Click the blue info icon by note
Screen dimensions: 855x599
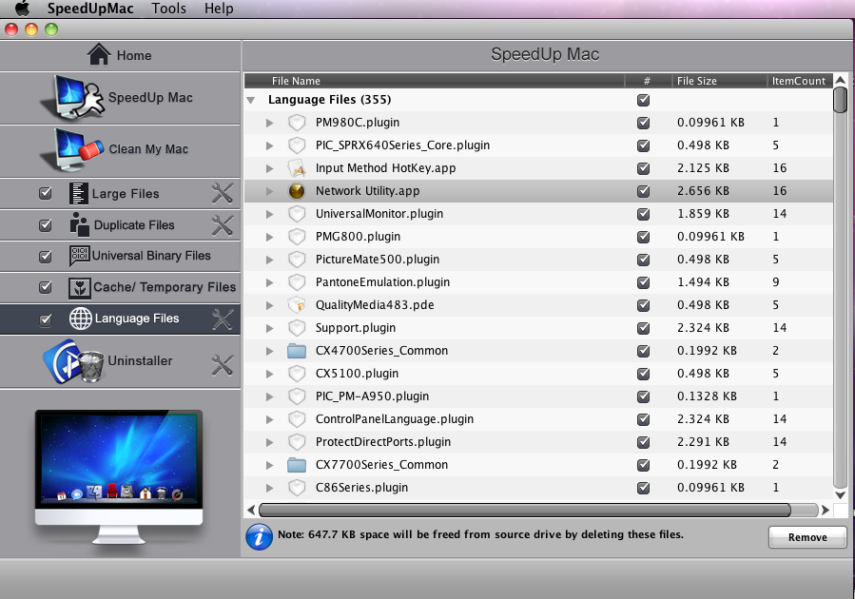(x=259, y=537)
